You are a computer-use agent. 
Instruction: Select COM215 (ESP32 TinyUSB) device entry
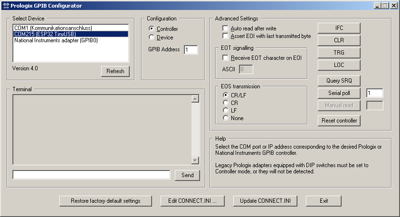pyautogui.click(x=71, y=34)
